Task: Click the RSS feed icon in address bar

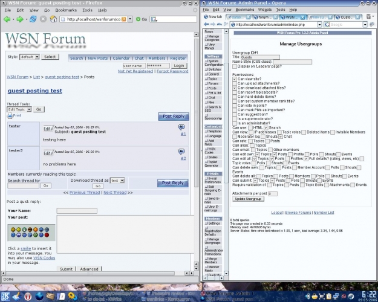Action: 124,19
